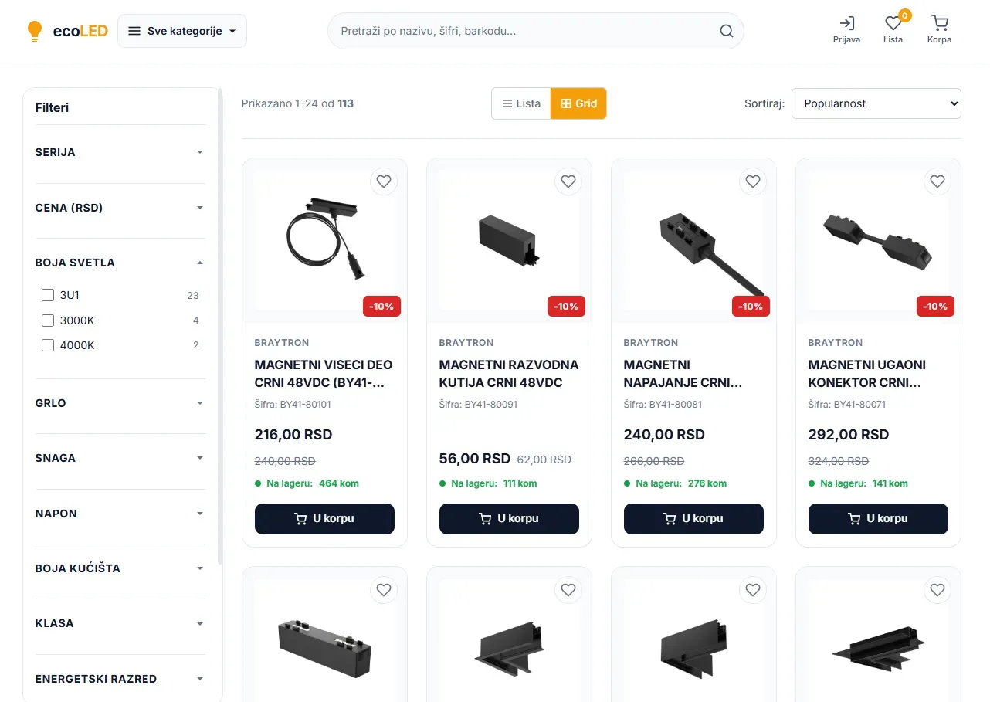Click the 216,00 RSD price
990x702 pixels.
coord(293,435)
